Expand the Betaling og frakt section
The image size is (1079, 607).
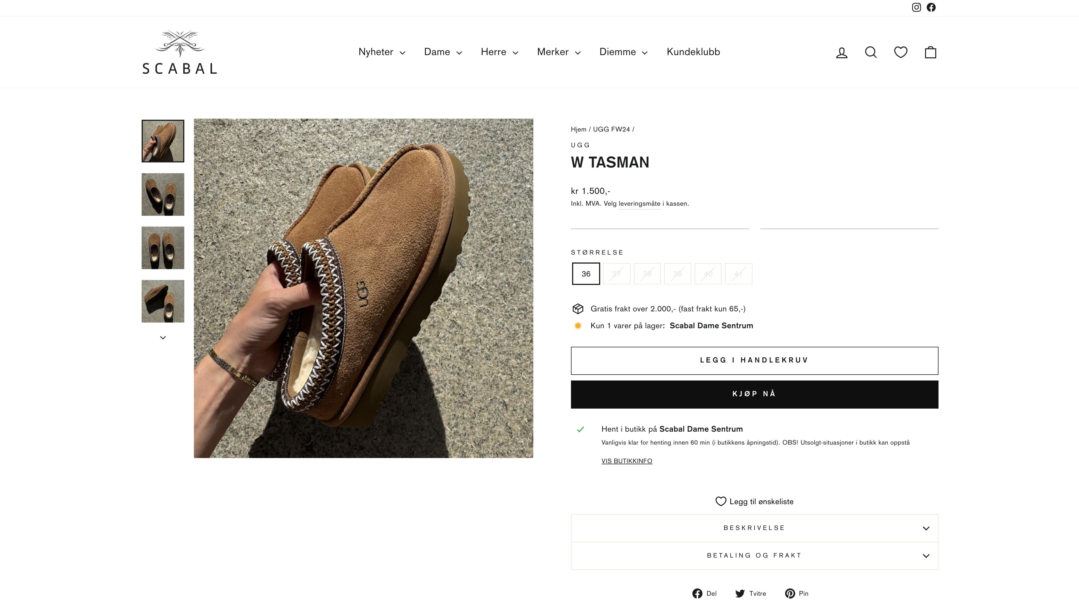pyautogui.click(x=754, y=556)
